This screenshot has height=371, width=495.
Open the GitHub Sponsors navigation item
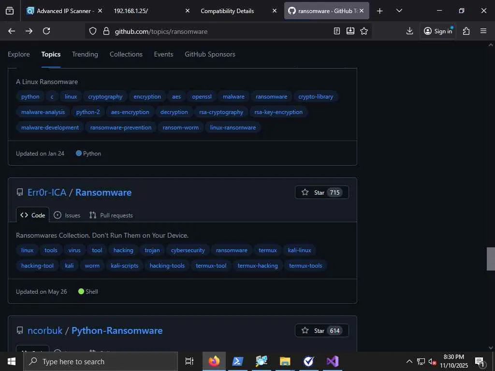210,54
